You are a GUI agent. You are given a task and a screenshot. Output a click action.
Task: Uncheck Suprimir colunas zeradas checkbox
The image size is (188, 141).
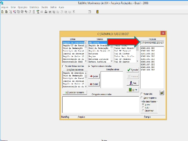click(x=89, y=66)
